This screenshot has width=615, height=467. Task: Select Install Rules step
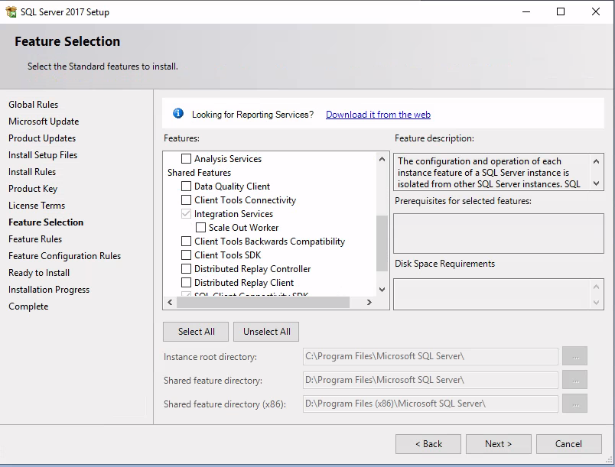click(x=32, y=172)
